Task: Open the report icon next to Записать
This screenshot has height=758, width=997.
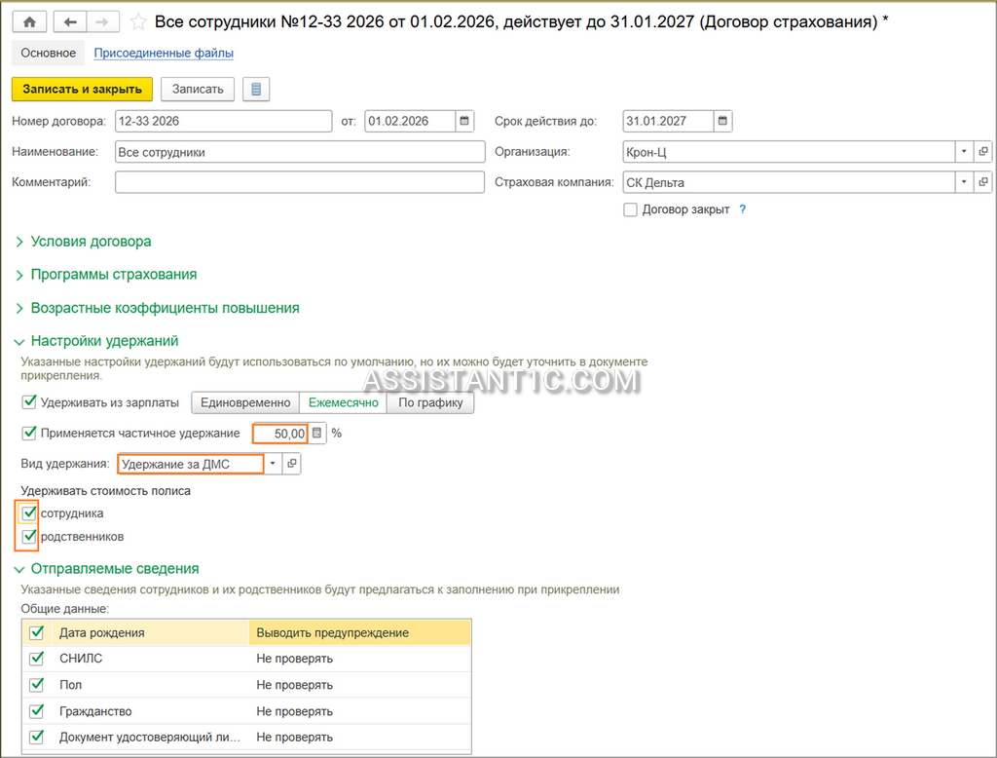Action: tap(256, 89)
